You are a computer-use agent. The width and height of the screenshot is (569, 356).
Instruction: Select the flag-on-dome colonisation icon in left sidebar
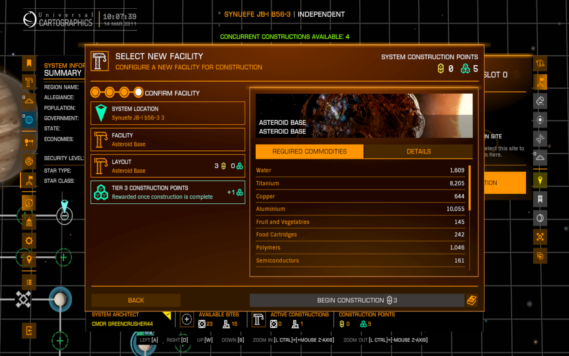pyautogui.click(x=29, y=180)
